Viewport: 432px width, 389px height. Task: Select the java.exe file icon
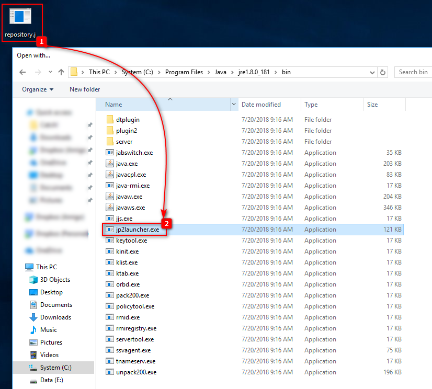click(x=110, y=164)
